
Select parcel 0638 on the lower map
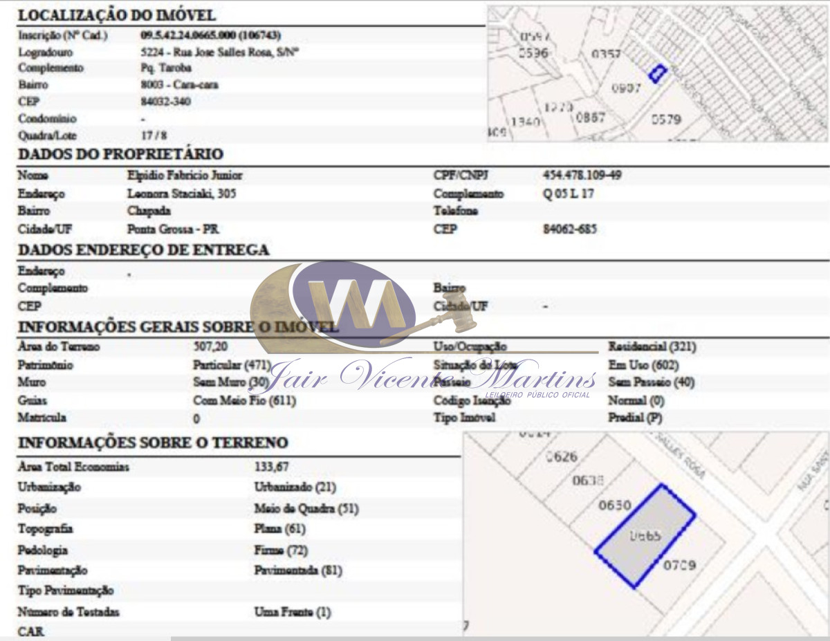588,481
